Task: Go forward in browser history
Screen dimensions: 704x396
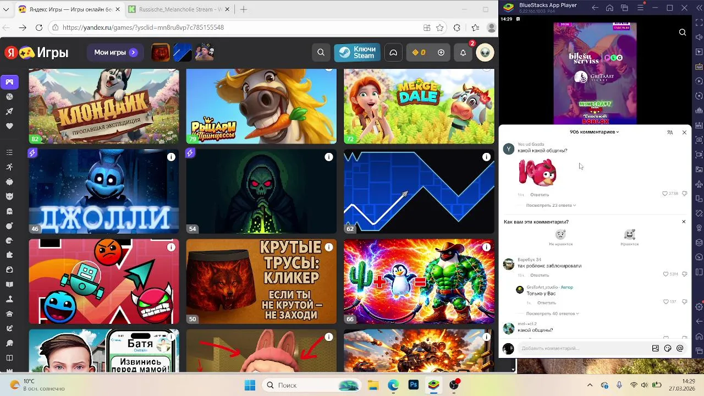Action: coord(23,28)
